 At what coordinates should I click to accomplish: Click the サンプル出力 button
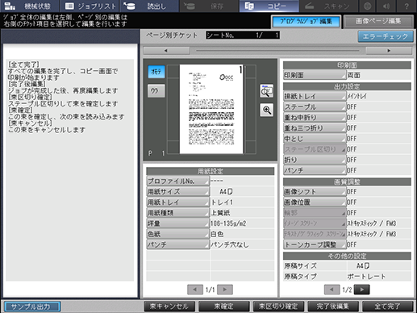(32, 307)
